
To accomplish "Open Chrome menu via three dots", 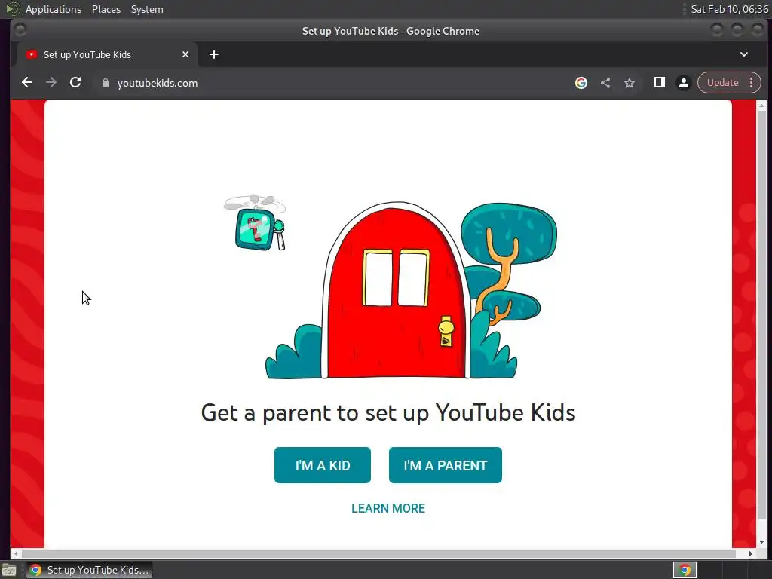I will (752, 83).
